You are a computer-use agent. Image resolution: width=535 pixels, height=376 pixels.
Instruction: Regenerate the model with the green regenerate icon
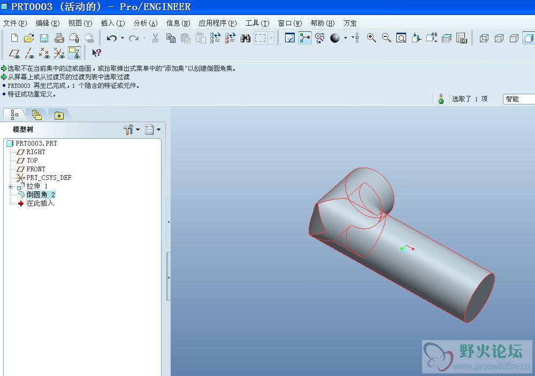point(215,38)
